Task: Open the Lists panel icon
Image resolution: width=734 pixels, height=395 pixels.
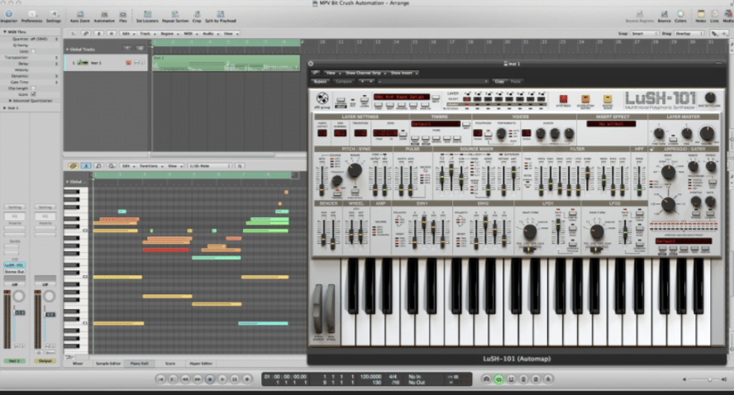Action: (714, 16)
